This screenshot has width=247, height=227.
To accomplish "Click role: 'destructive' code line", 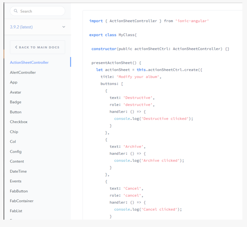I will point(132,105).
